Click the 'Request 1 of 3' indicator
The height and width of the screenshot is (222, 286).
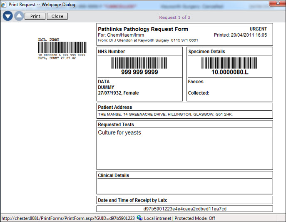pyautogui.click(x=174, y=17)
